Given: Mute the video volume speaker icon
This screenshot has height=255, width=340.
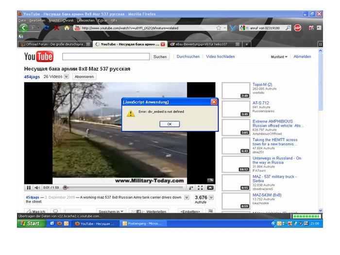Looking at the screenshot, I should coord(37,187).
